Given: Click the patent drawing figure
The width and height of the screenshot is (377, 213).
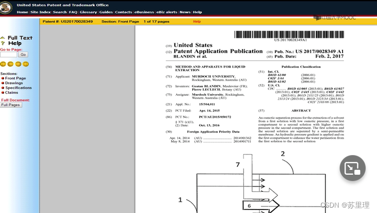Looking at the screenshot, I should tap(253, 183).
